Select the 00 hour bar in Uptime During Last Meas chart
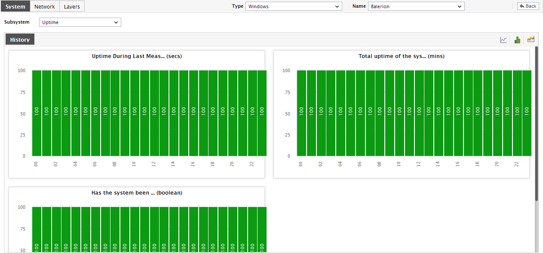This screenshot has width=543, height=253. [x=37, y=113]
